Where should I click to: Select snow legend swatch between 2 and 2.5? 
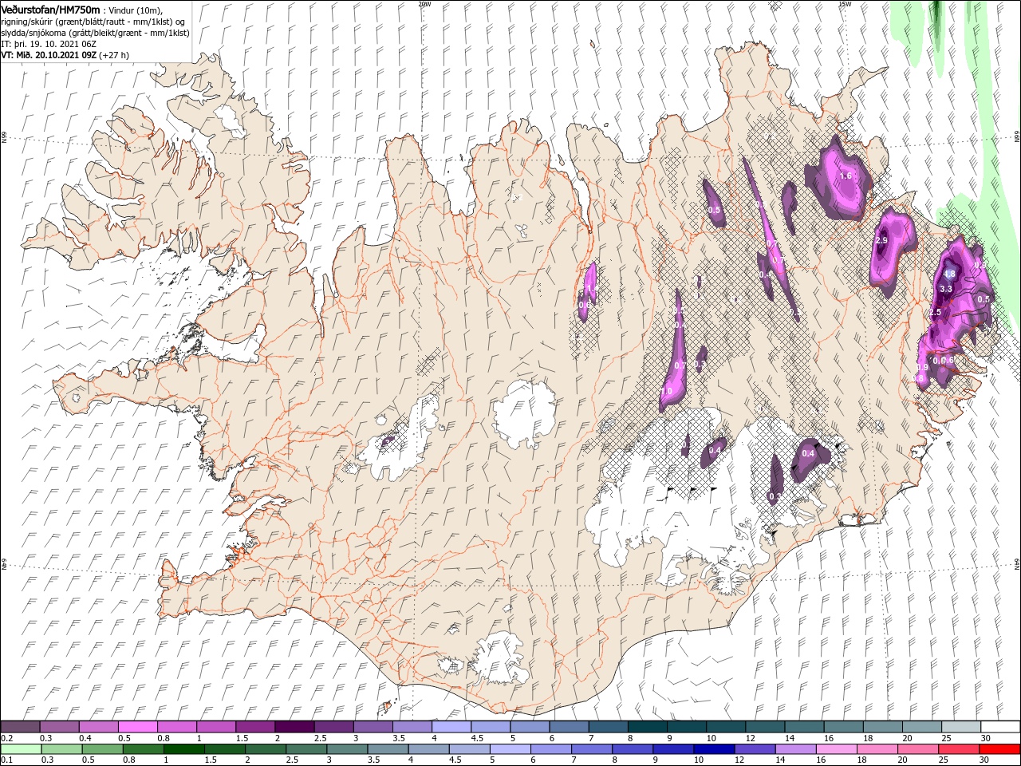pyautogui.click(x=295, y=727)
